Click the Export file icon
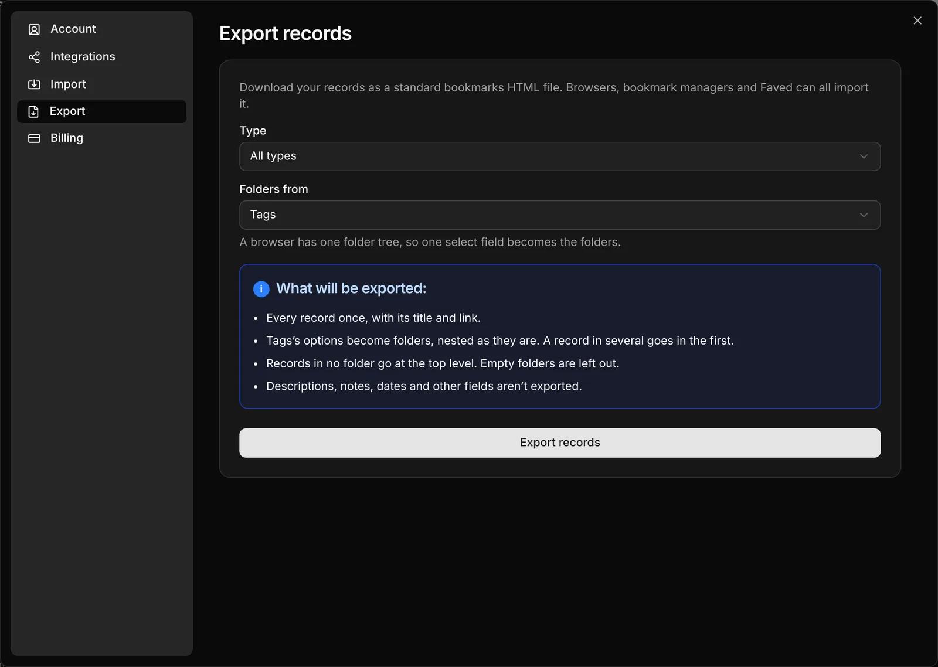This screenshot has width=938, height=667. (x=33, y=111)
